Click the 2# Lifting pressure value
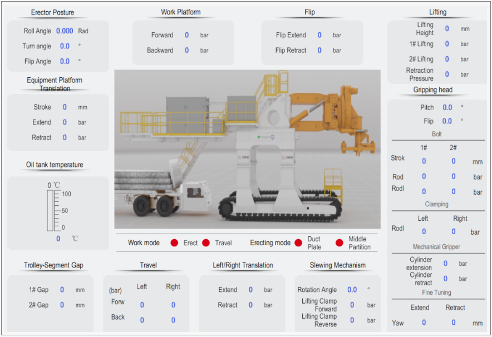This screenshot has width=492, height=337. pos(447,59)
